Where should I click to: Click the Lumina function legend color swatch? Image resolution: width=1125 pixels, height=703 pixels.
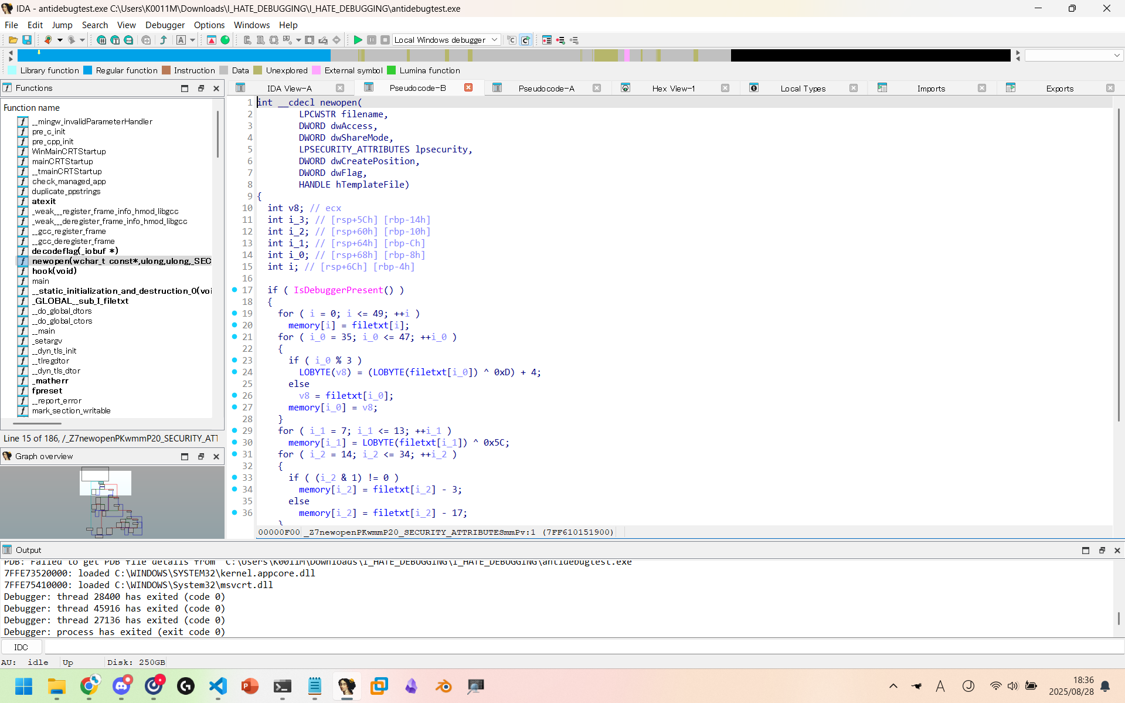(392, 70)
